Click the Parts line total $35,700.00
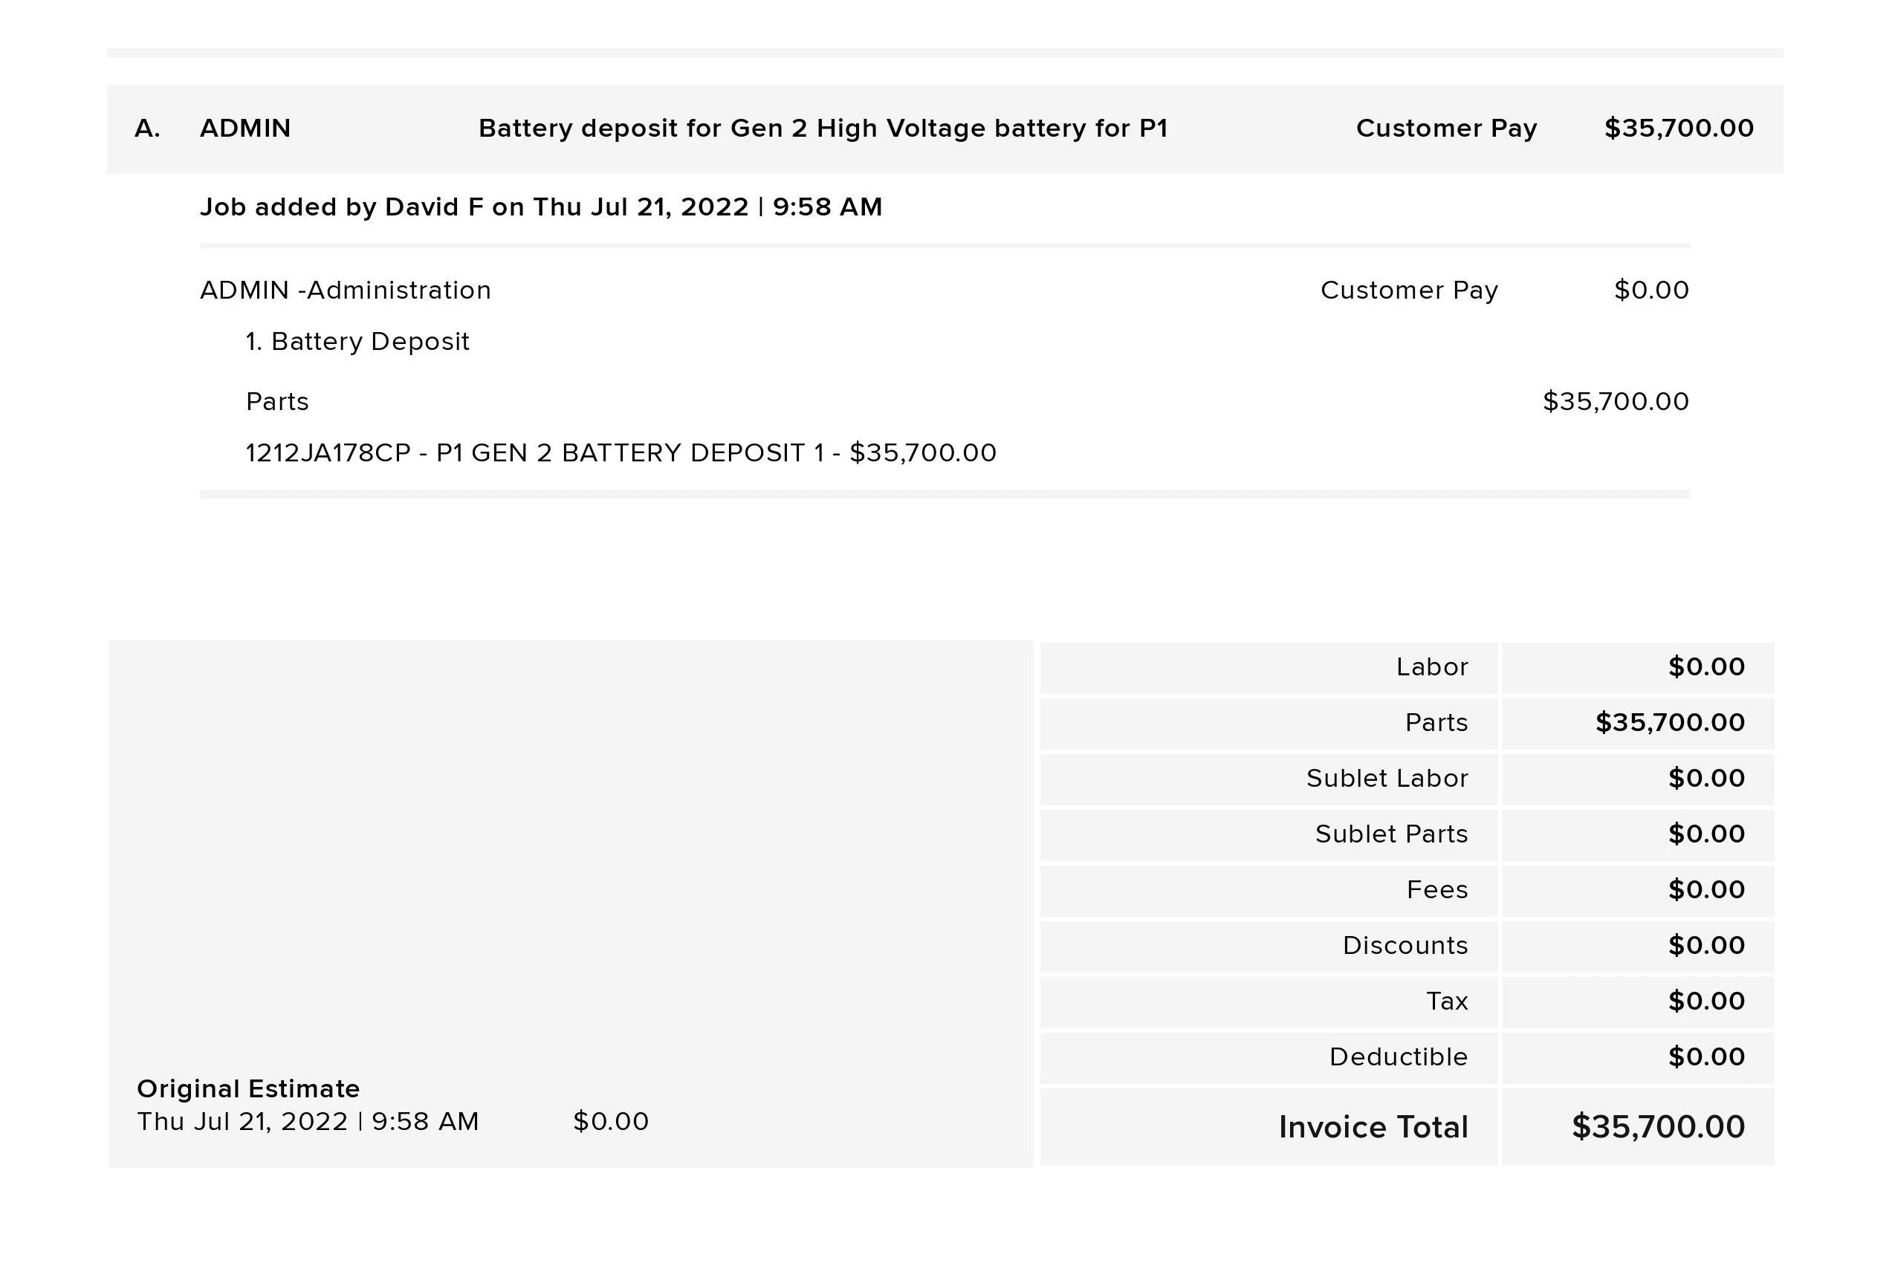Image resolution: width=1895 pixels, height=1263 pixels. [x=1616, y=401]
